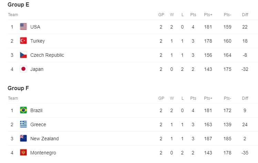The image size is (258, 163).
Task: Open the Turkey team link
Action: [38, 41]
